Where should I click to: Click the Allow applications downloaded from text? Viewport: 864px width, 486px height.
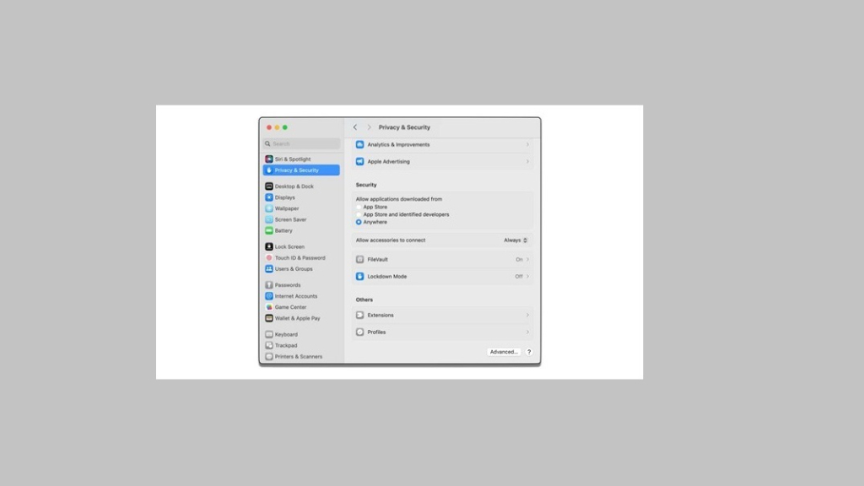[399, 199]
